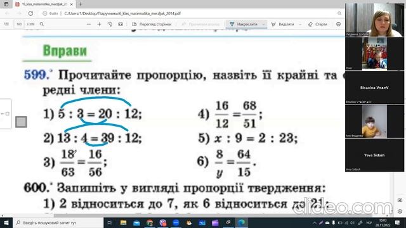Select the 6_klas_matematika_merzljak PDF tab

coord(44,4)
